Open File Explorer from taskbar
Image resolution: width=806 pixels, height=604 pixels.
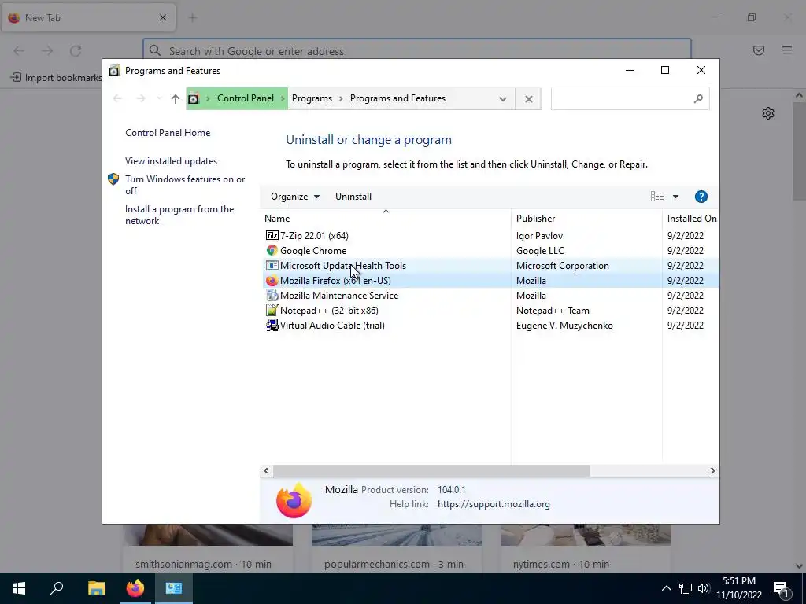coord(96,588)
